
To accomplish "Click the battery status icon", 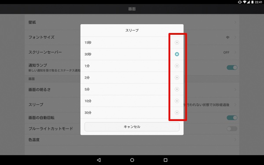I will (x=253, y=2).
